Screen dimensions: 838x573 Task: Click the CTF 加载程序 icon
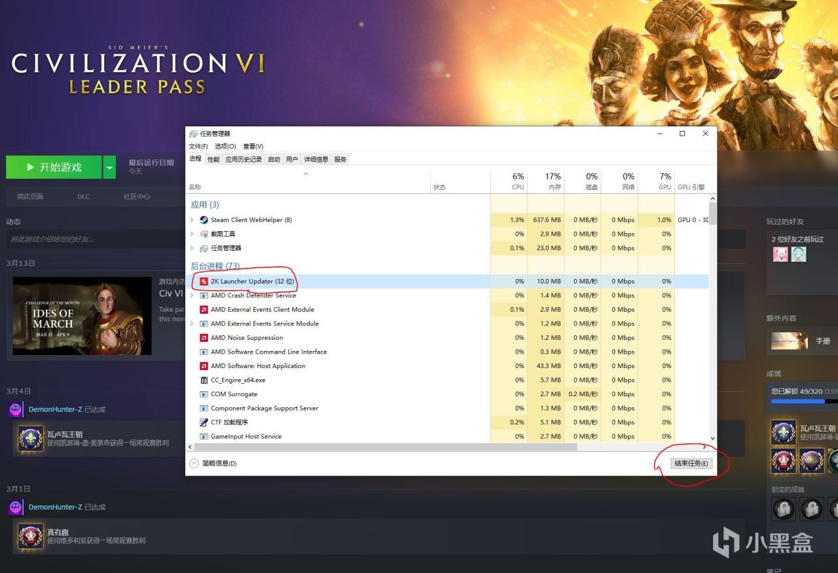[x=204, y=422]
